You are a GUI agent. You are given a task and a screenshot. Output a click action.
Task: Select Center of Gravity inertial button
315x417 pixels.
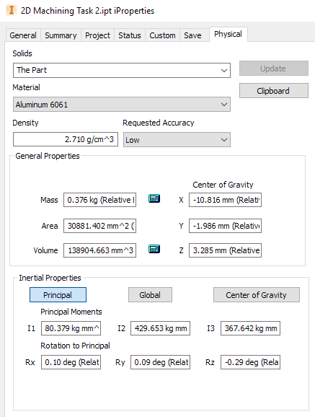tap(257, 294)
